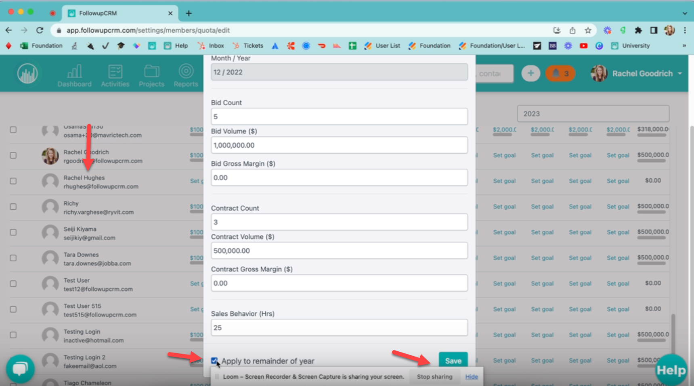The width and height of the screenshot is (694, 386).
Task: Open the Dashboard from the navigation bar
Action: click(75, 75)
